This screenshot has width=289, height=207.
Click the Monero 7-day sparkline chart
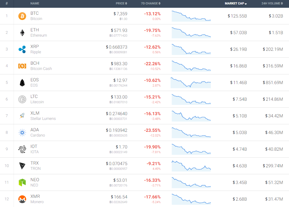[191, 199]
